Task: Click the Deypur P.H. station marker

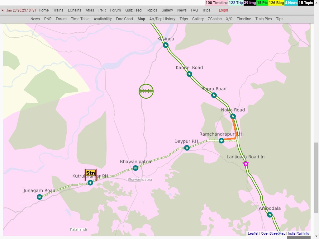Action: 187,148
